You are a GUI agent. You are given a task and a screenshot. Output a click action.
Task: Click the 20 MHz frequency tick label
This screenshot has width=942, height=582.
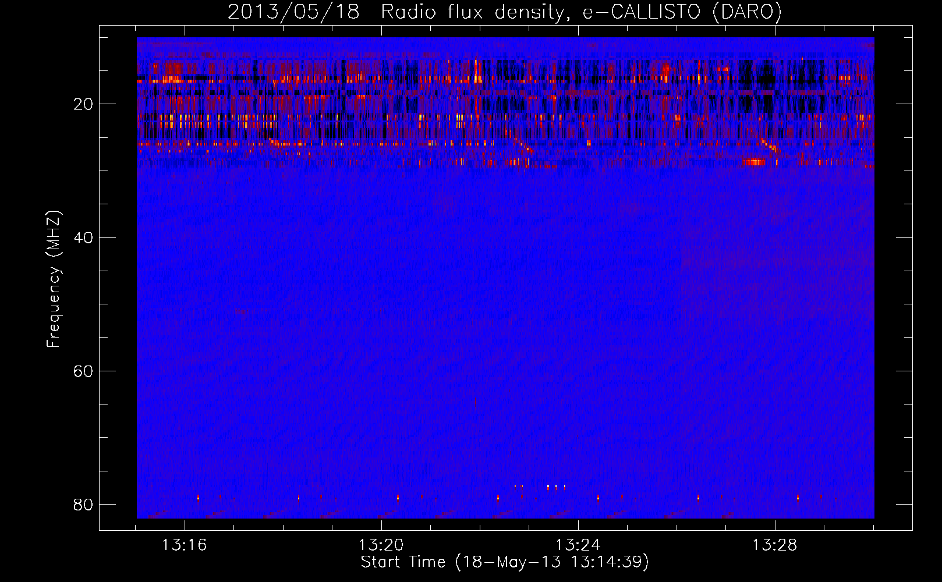[x=83, y=104]
